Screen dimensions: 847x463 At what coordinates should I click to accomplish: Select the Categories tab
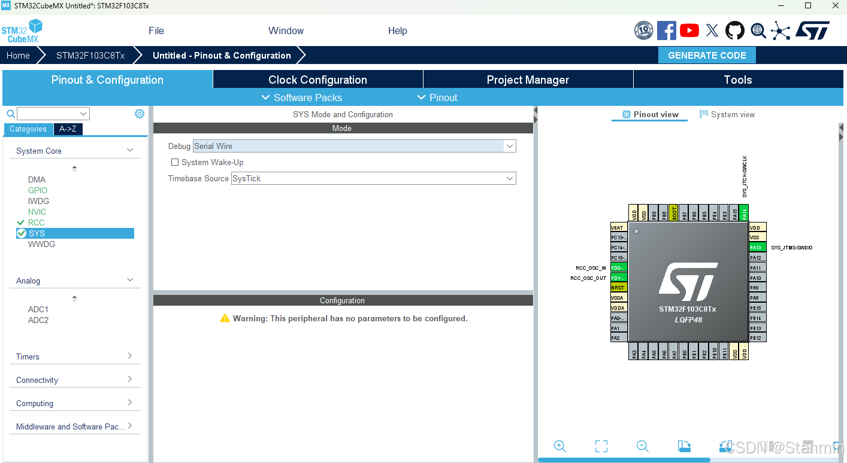tap(28, 129)
